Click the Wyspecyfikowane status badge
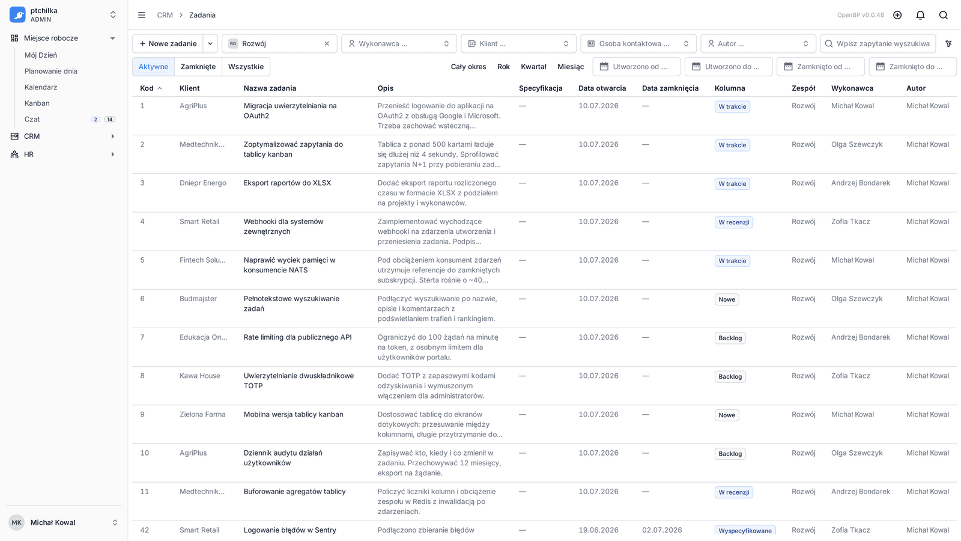The height and width of the screenshot is (541, 961). click(745, 531)
